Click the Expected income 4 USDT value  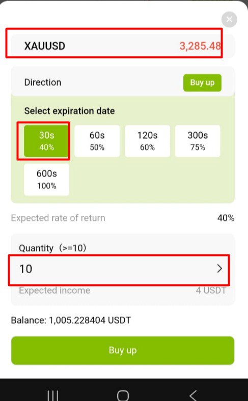click(x=211, y=291)
